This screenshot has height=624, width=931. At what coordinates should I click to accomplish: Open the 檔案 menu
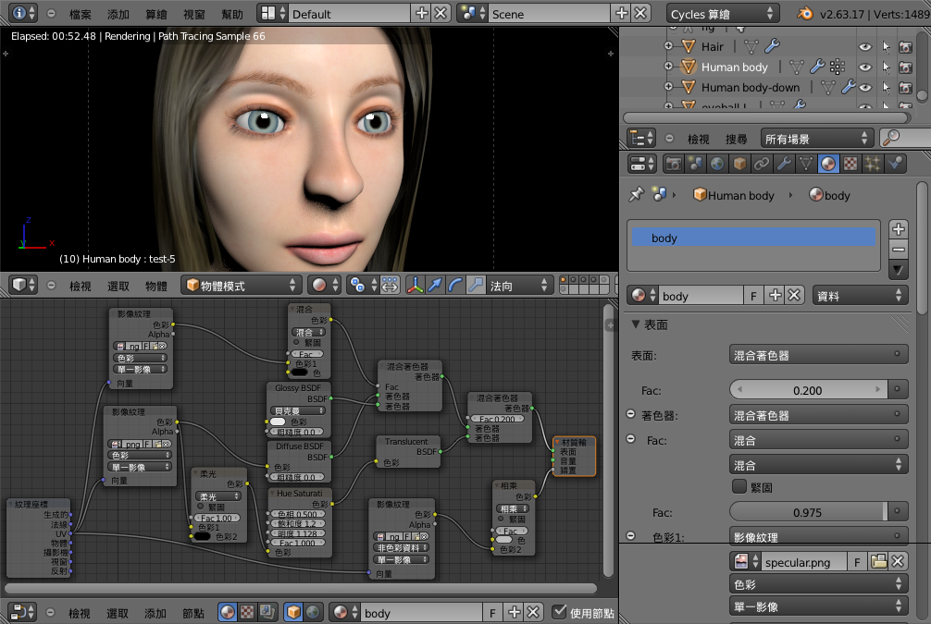81,14
